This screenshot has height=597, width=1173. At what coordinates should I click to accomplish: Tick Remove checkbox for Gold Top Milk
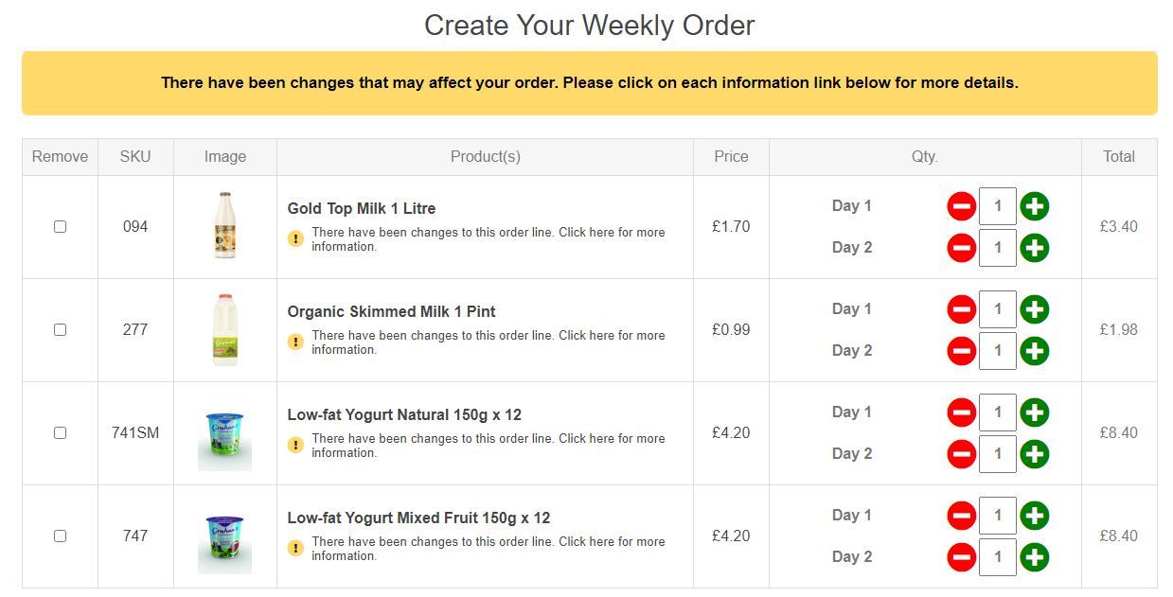pyautogui.click(x=61, y=227)
